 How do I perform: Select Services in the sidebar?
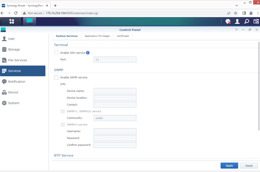click(x=23, y=71)
